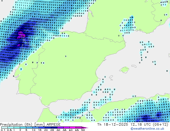Image resolution: width=170 pixels, height=131 pixels.
Task: Click the legend label '0.1'
Action: 3,130
